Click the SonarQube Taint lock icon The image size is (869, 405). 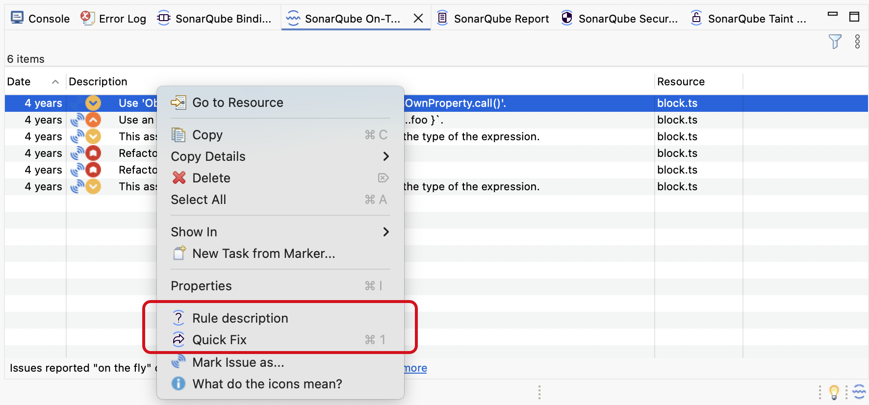(x=696, y=18)
